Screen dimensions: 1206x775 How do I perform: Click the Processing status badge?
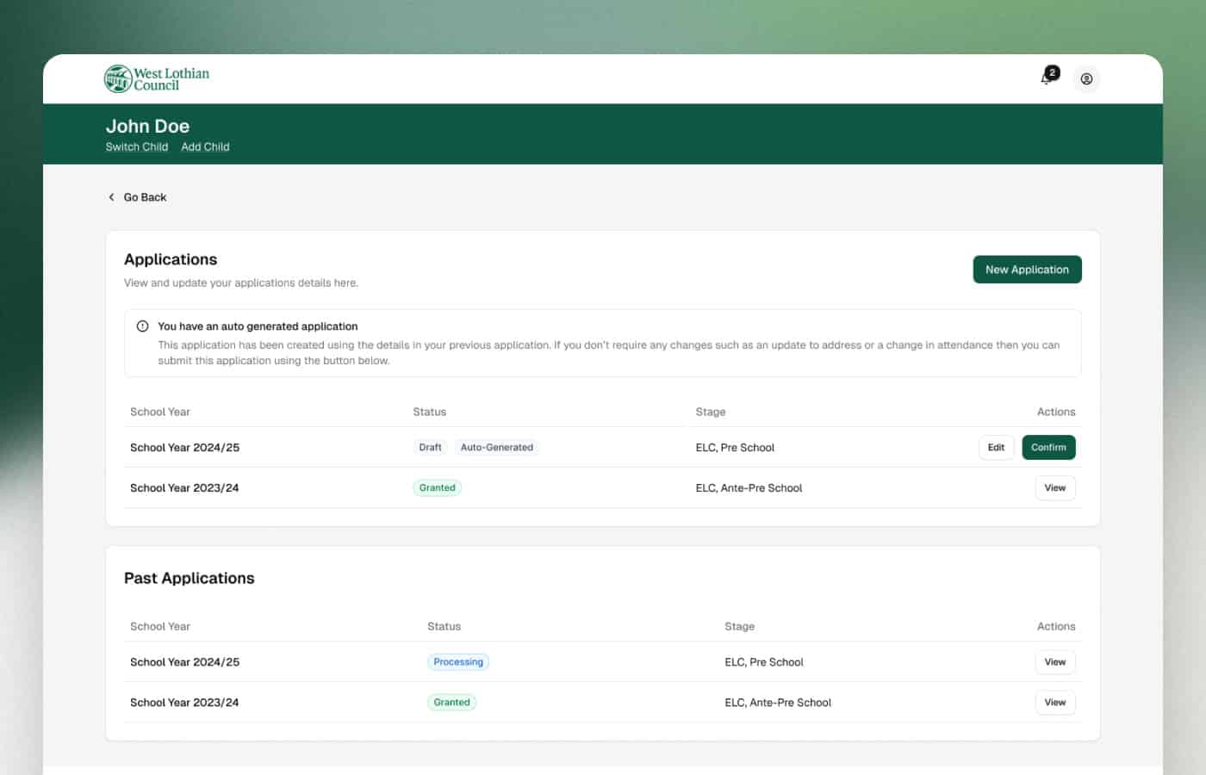(458, 662)
